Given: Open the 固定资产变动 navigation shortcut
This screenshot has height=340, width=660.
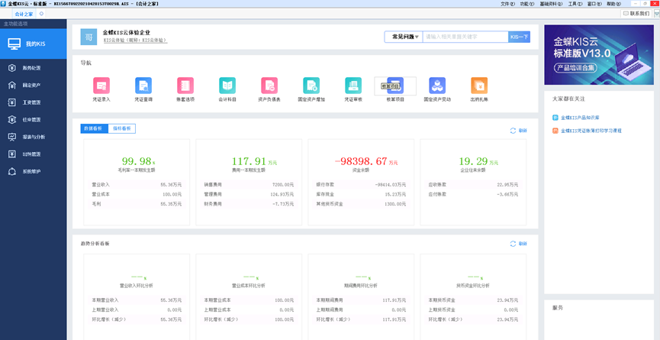Looking at the screenshot, I should (437, 89).
